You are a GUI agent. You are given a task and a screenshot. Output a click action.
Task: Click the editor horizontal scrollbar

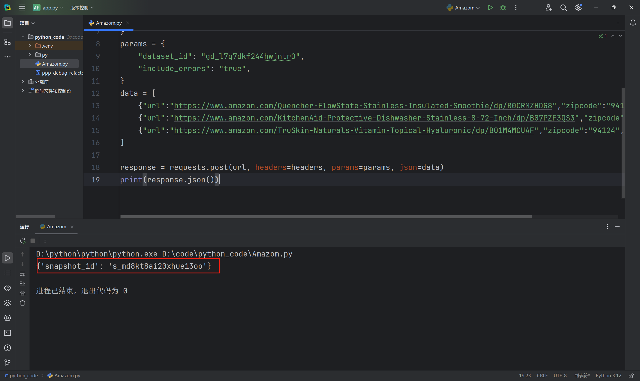pyautogui.click(x=326, y=217)
